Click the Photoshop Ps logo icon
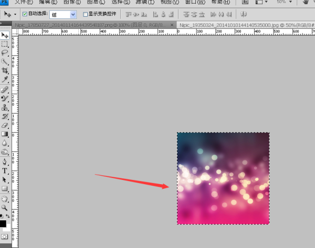Screen dimensions: 315x248 coord(4,2)
